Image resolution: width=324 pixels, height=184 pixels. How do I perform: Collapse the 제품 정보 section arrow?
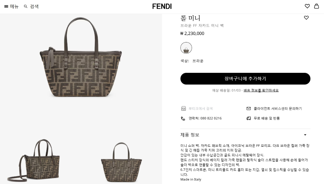coord(305,135)
